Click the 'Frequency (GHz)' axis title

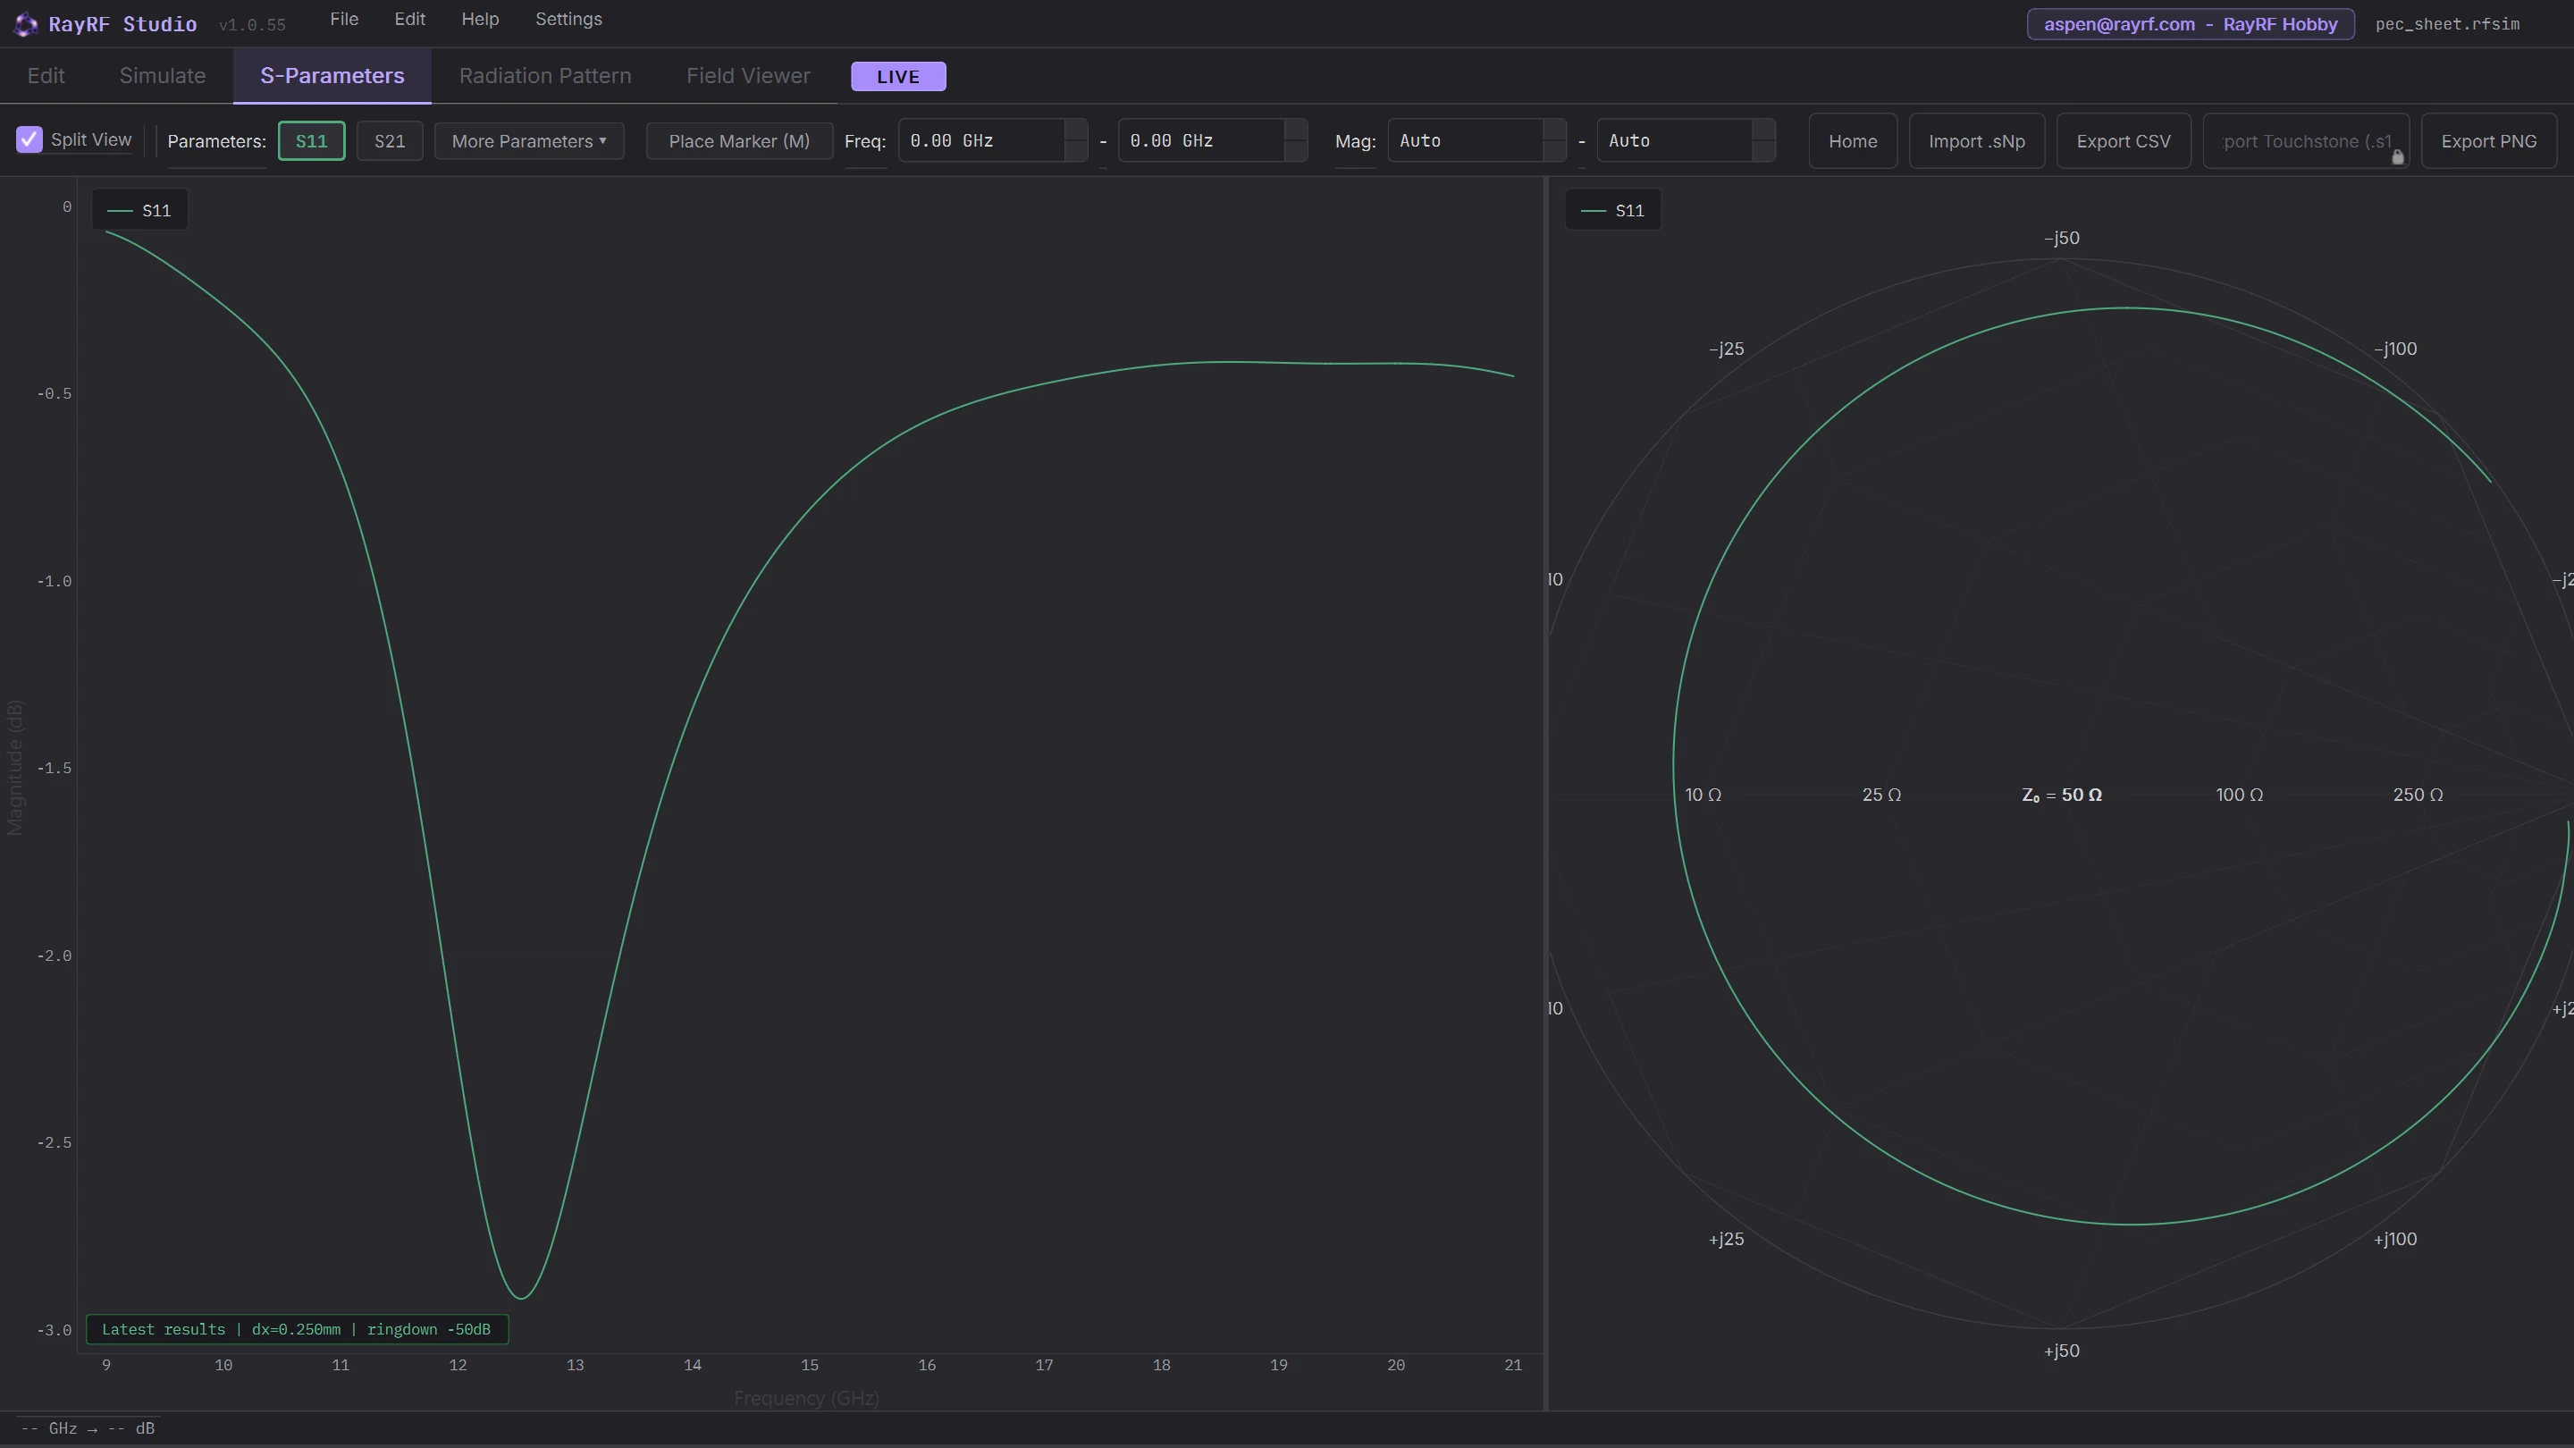(806, 1399)
